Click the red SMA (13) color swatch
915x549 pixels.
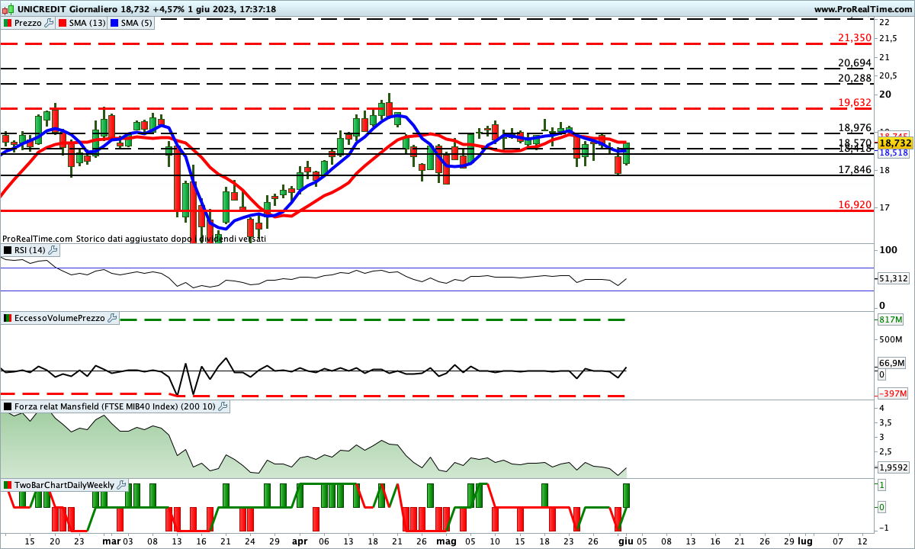[x=62, y=23]
